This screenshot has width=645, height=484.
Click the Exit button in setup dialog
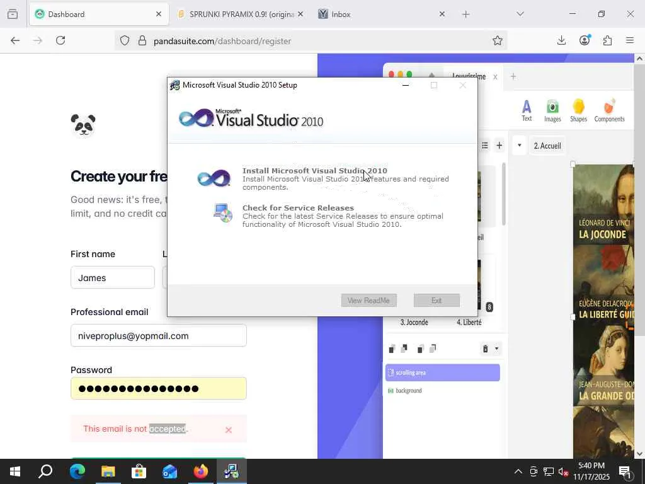tap(437, 301)
